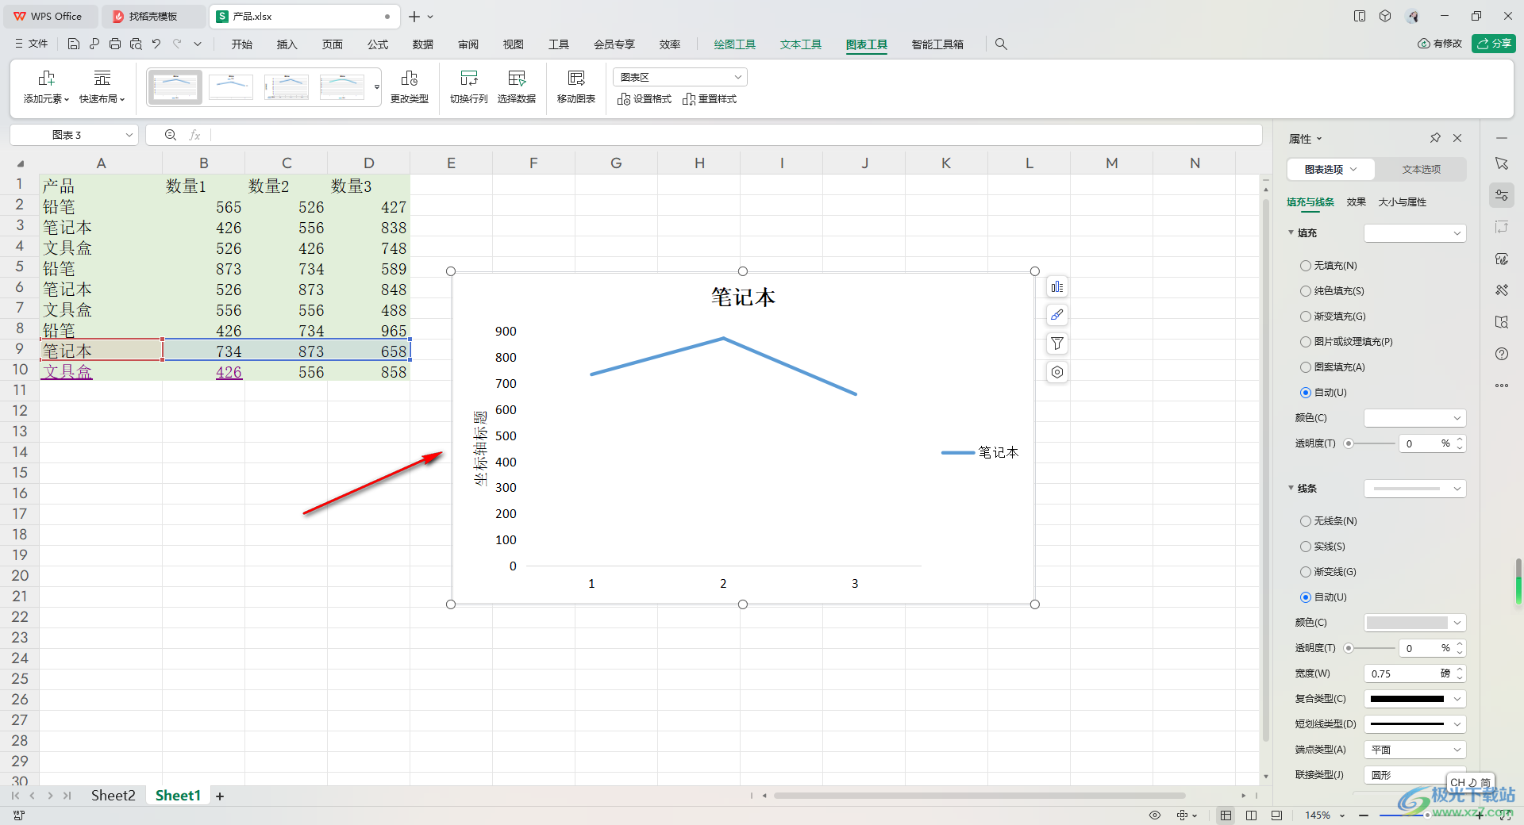Viewport: 1524px width, 825px height.
Task: Click the eye reading mode status icon
Action: pyautogui.click(x=1155, y=815)
